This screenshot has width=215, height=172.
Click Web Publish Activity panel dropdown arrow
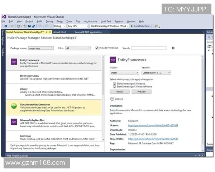pos(196,156)
